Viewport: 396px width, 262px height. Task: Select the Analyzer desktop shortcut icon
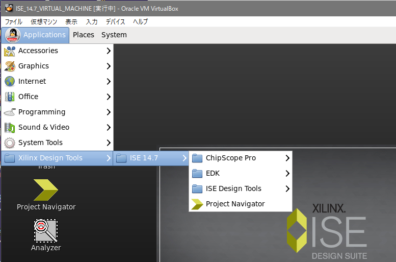coord(46,231)
